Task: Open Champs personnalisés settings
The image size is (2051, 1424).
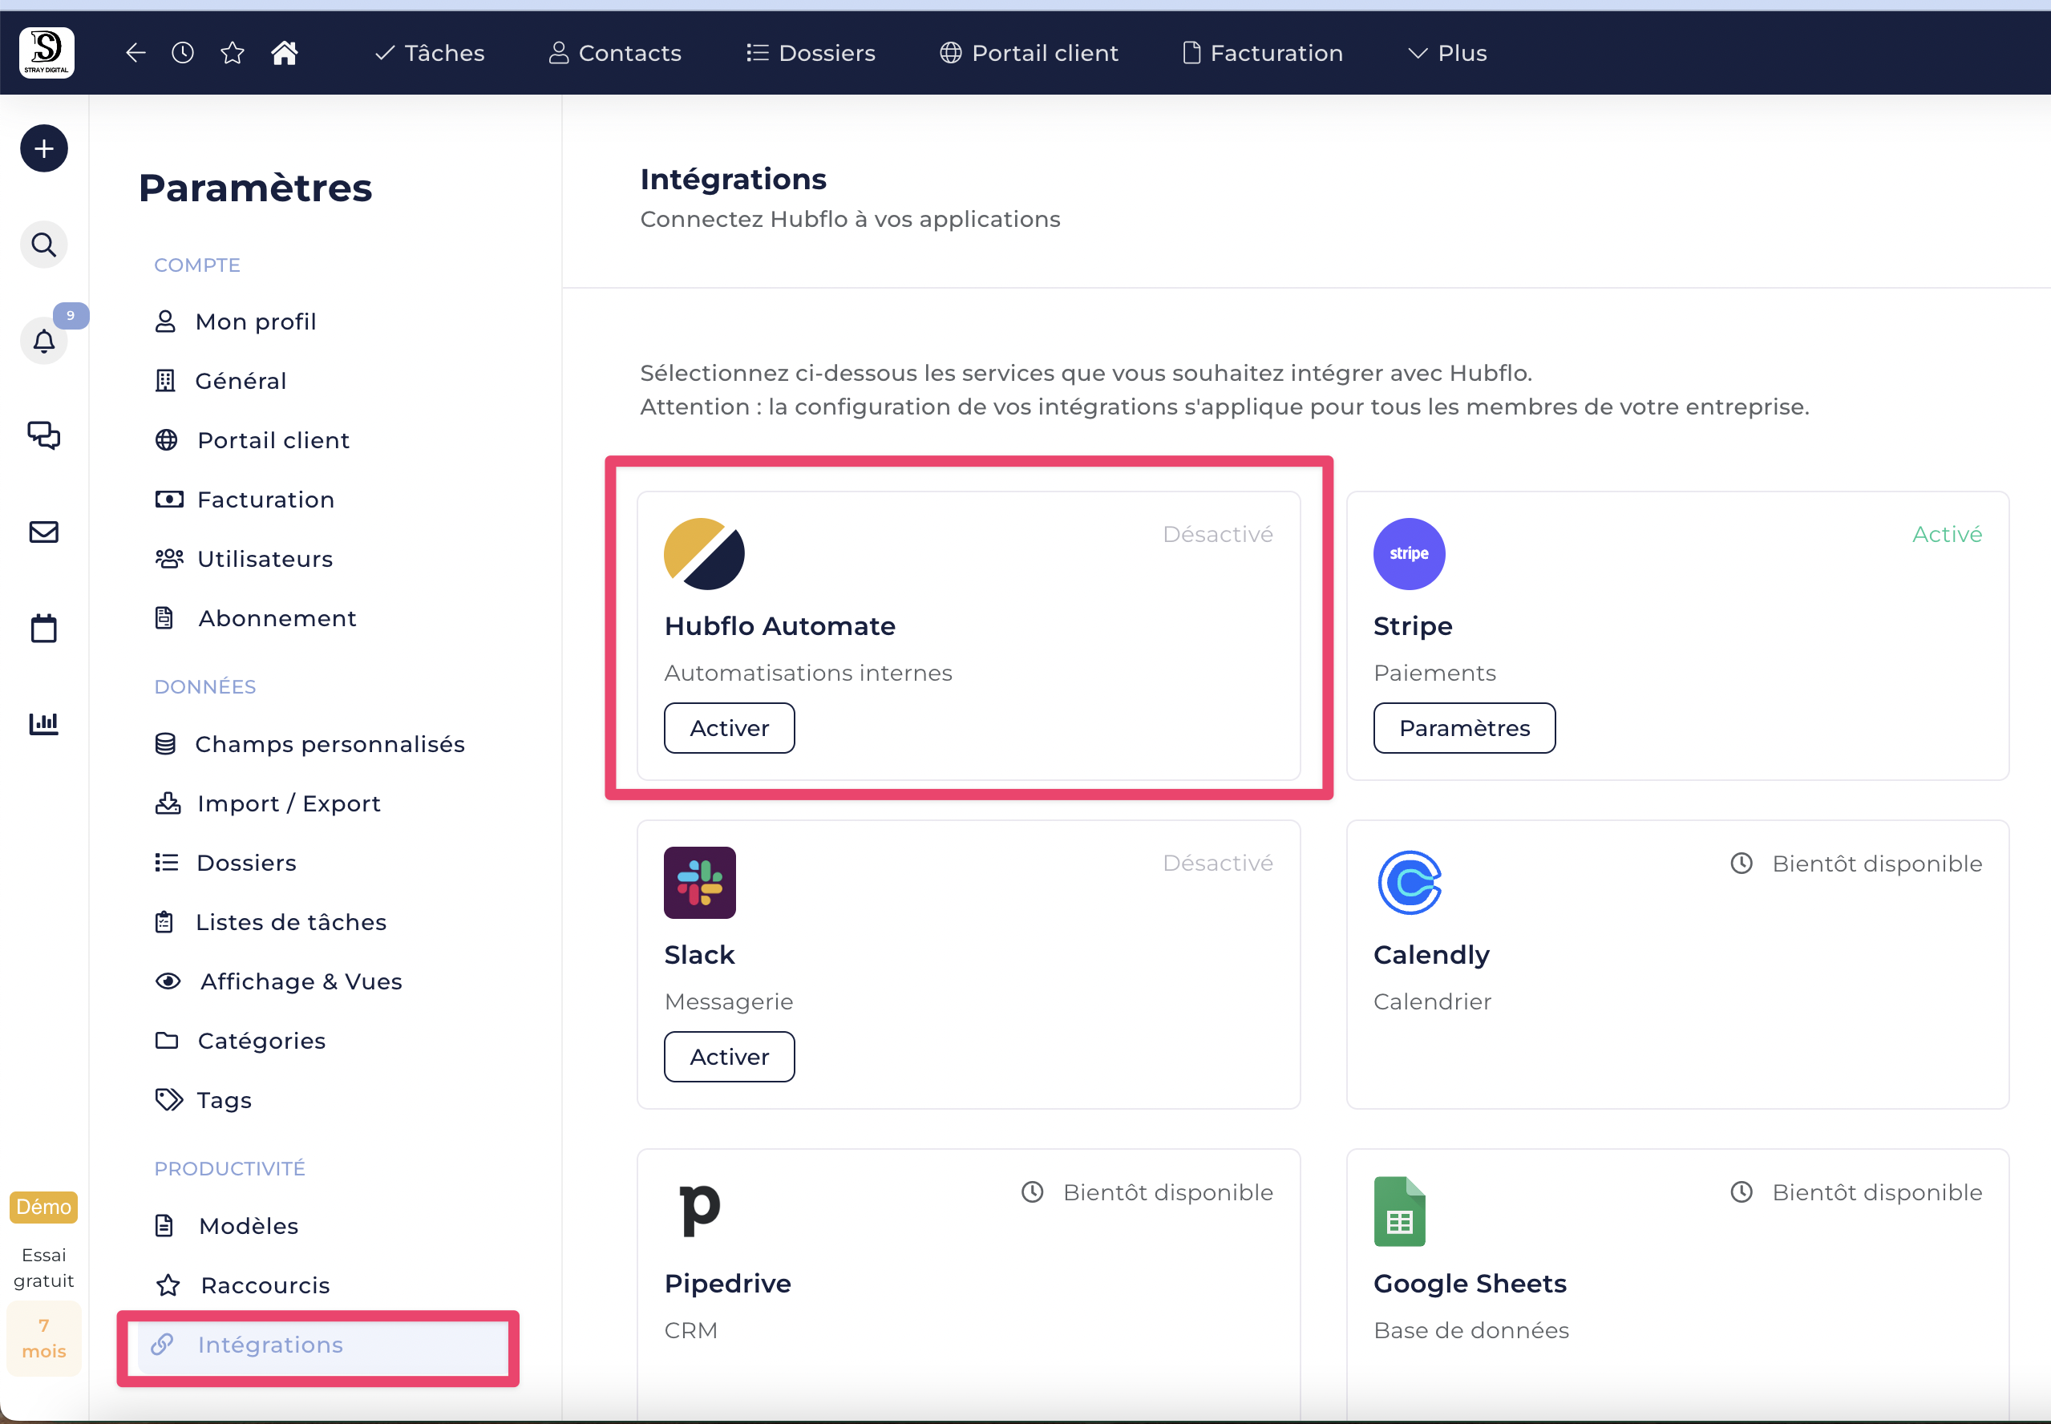Action: (309, 744)
